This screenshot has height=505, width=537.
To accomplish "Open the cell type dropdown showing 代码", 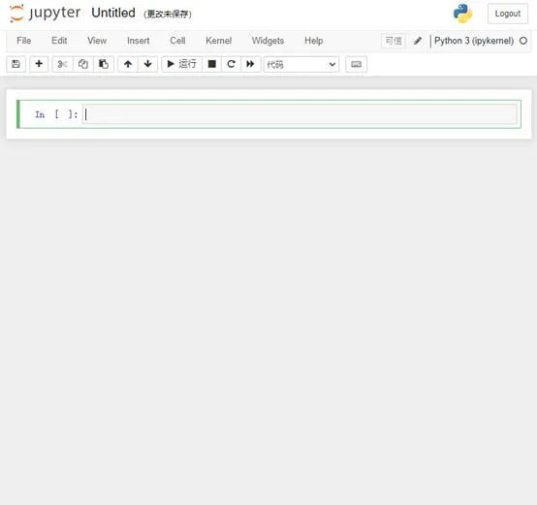I will pos(301,64).
